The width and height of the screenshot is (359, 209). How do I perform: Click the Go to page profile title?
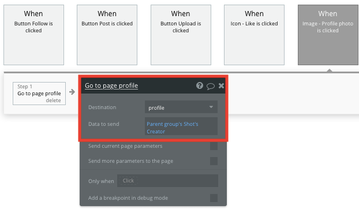tap(111, 85)
